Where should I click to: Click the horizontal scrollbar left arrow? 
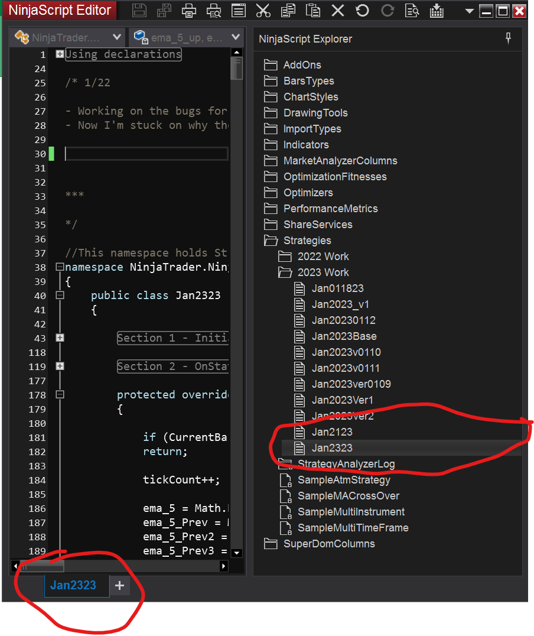pyautogui.click(x=15, y=566)
